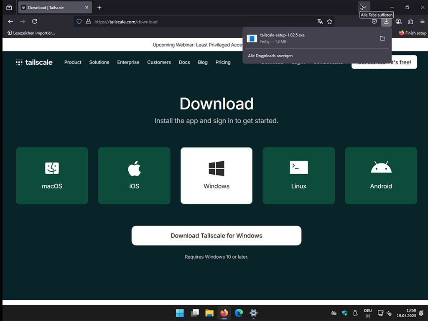Viewport: 428px width, 321px height.
Task: Open the Product nav menu
Action: tap(73, 62)
